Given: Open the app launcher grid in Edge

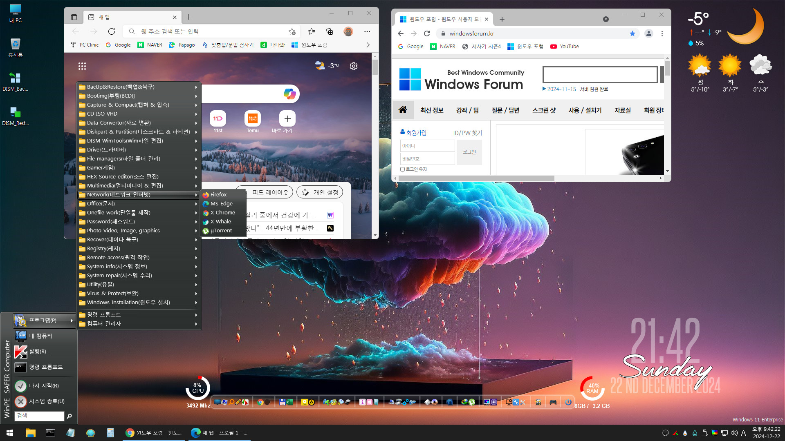Looking at the screenshot, I should (82, 66).
